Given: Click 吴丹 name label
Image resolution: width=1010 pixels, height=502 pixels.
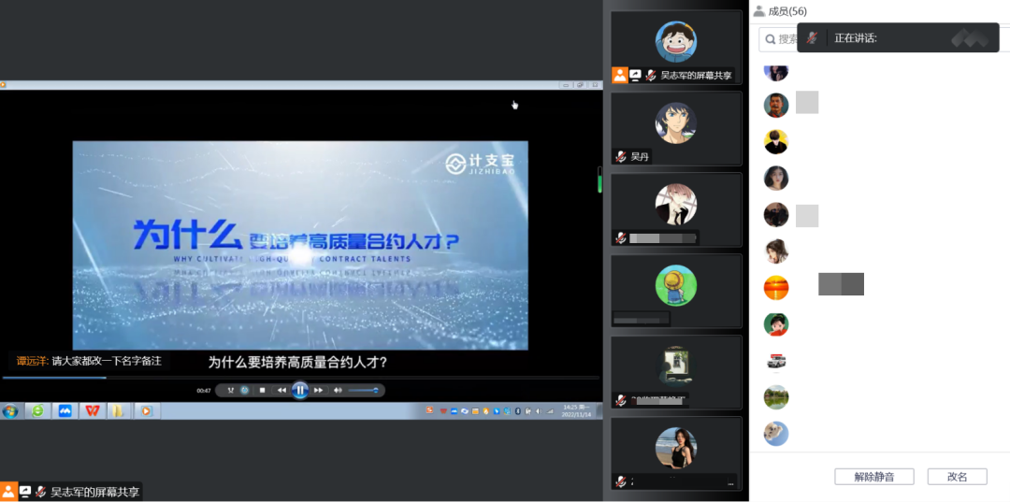Looking at the screenshot, I should 640,156.
